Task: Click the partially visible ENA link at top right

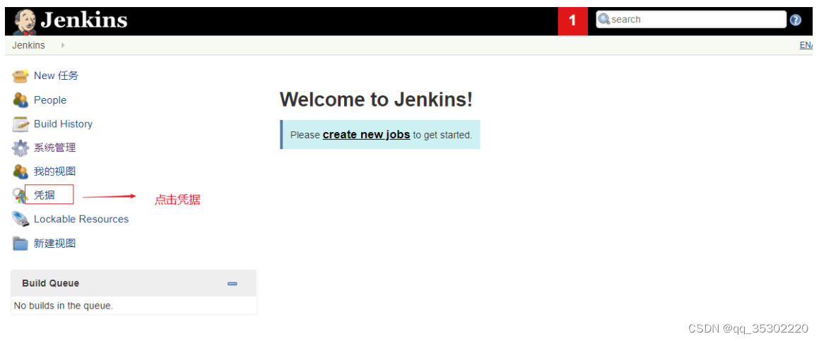Action: click(806, 45)
